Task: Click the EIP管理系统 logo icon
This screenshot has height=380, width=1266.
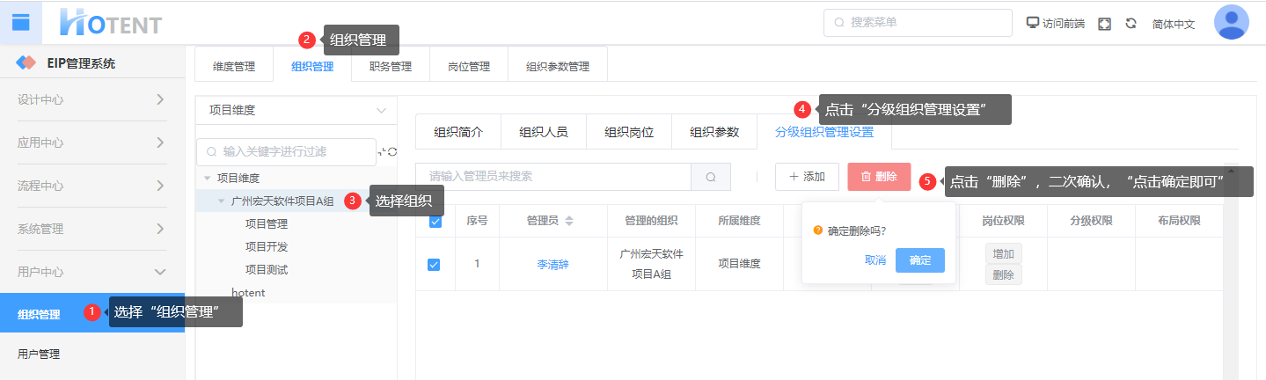Action: pos(27,63)
